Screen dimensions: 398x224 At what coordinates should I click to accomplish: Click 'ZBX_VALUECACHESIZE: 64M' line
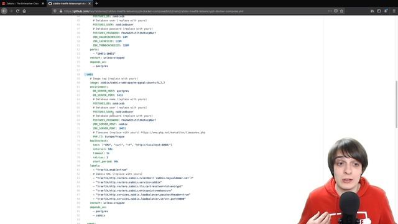click(x=110, y=37)
